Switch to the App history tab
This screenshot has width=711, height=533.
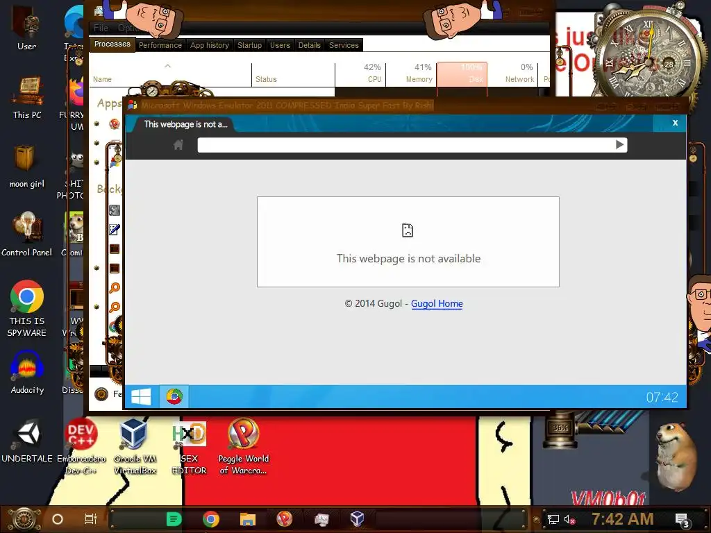pos(210,45)
